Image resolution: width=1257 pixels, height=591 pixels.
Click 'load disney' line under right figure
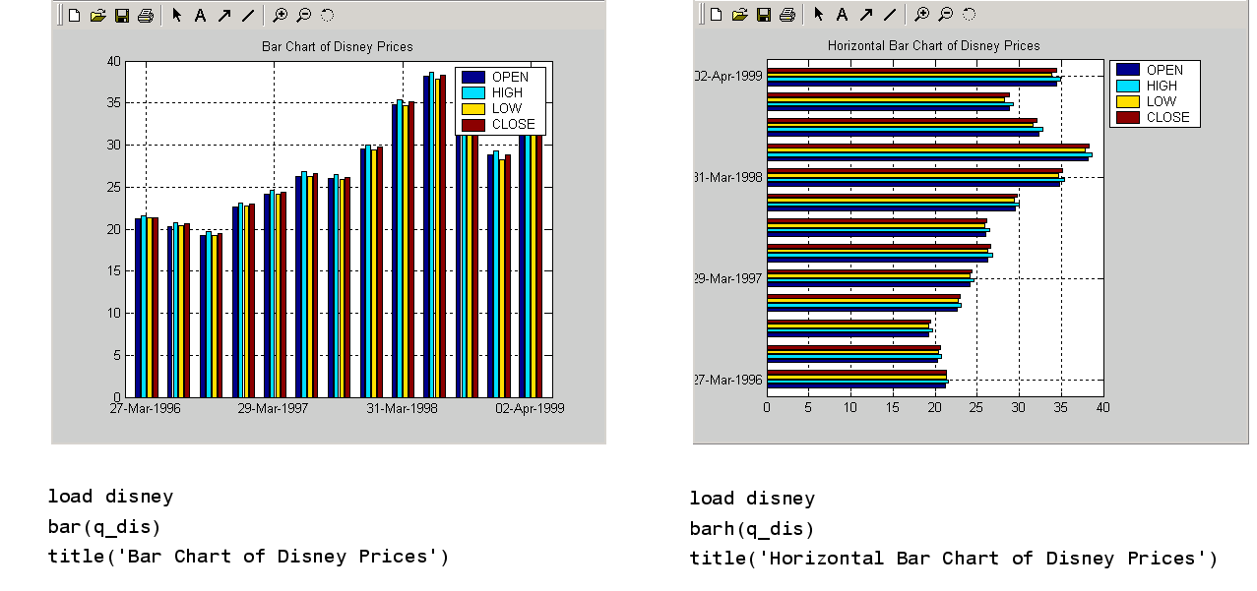pos(752,499)
